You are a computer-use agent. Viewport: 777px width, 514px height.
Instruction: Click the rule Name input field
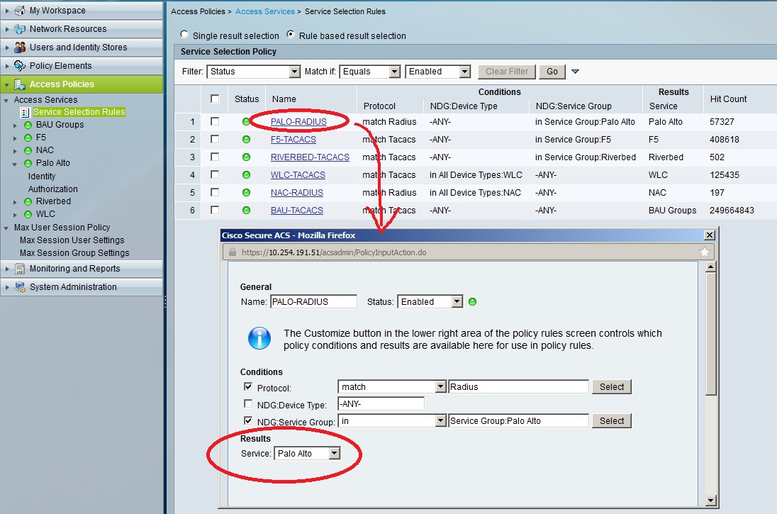pyautogui.click(x=313, y=302)
